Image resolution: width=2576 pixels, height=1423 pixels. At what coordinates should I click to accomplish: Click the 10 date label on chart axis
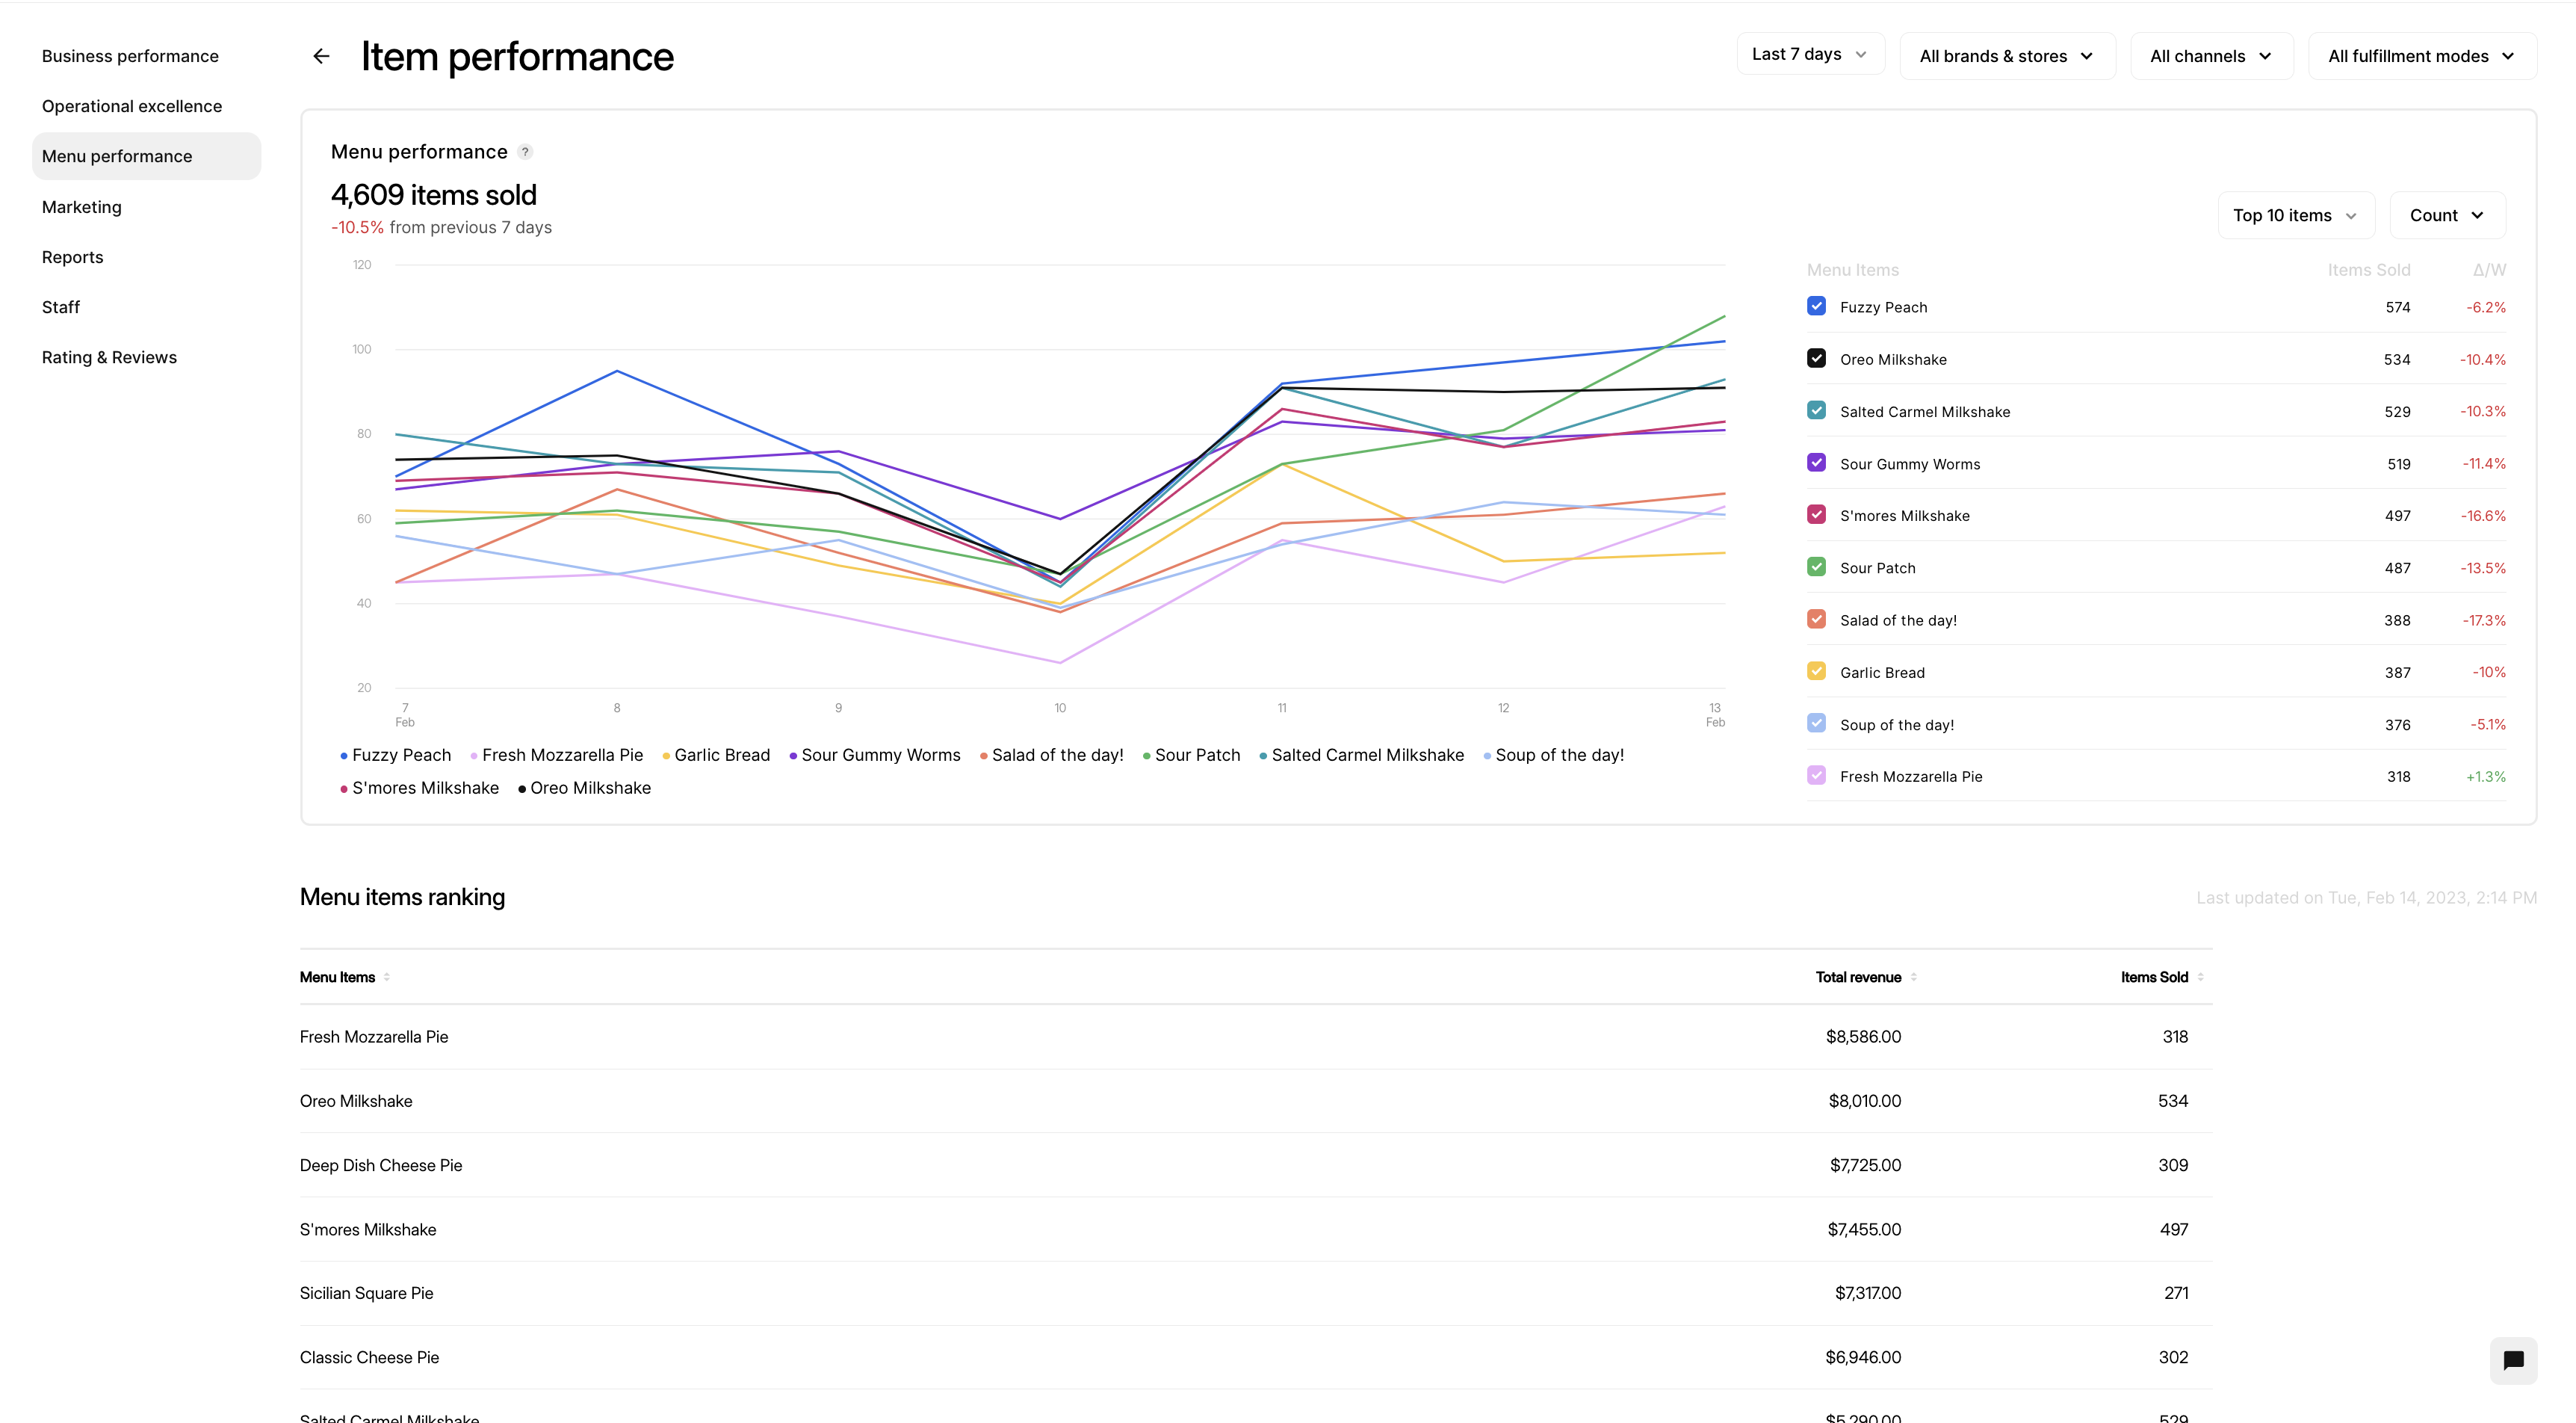point(1060,708)
